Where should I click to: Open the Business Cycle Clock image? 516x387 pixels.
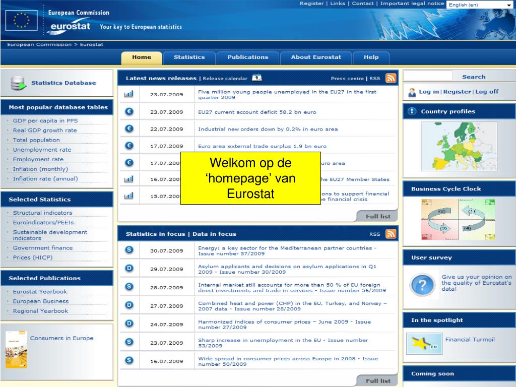point(458,219)
